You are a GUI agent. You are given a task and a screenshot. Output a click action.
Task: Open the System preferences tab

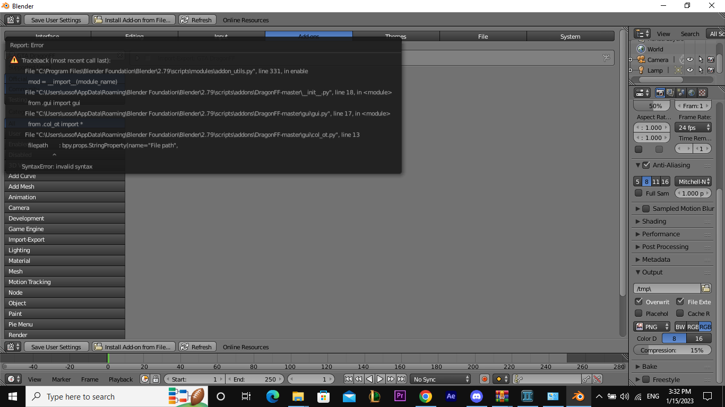(570, 36)
